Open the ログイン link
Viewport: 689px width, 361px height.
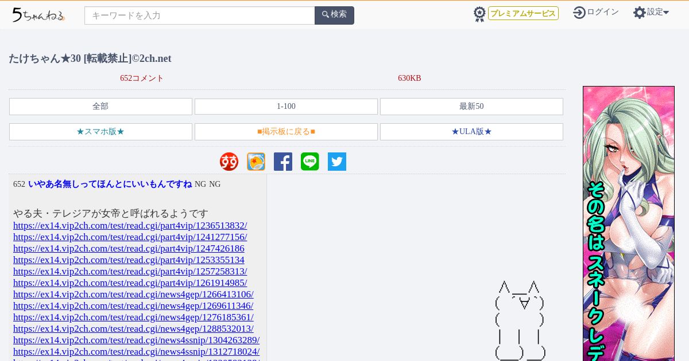click(x=603, y=12)
